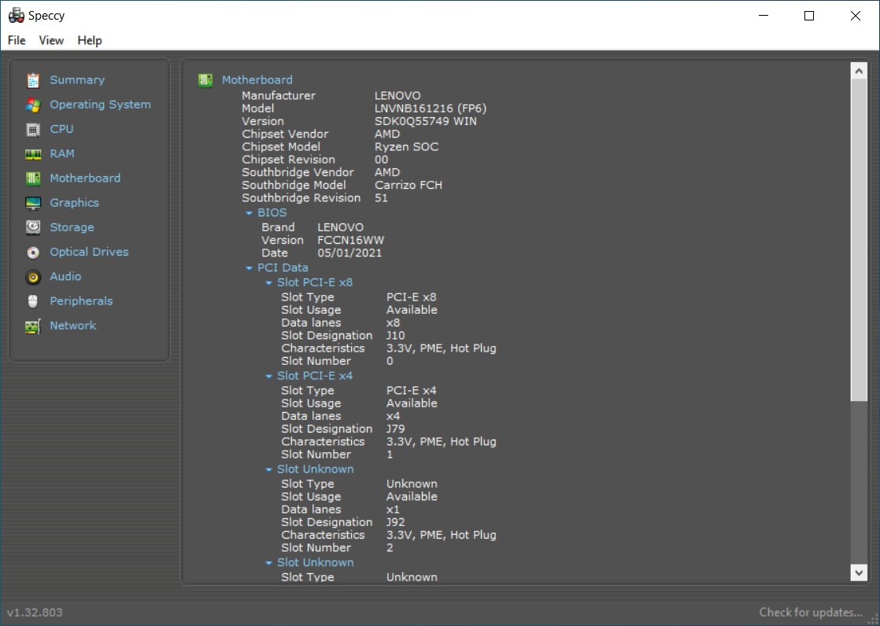Image resolution: width=880 pixels, height=626 pixels.
Task: Close the Speccy window
Action: click(856, 16)
